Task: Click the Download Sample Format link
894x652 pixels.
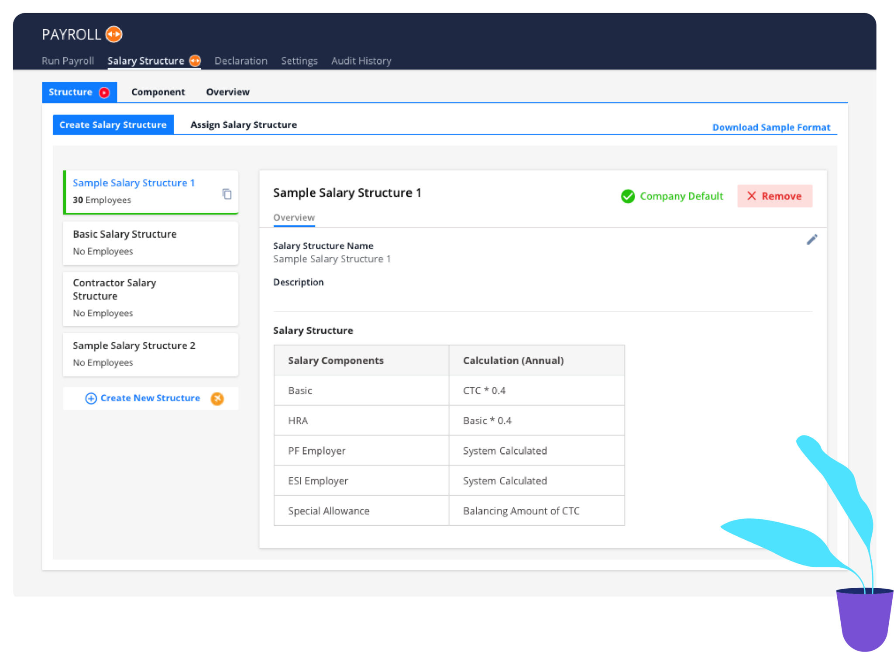Action: (x=771, y=127)
